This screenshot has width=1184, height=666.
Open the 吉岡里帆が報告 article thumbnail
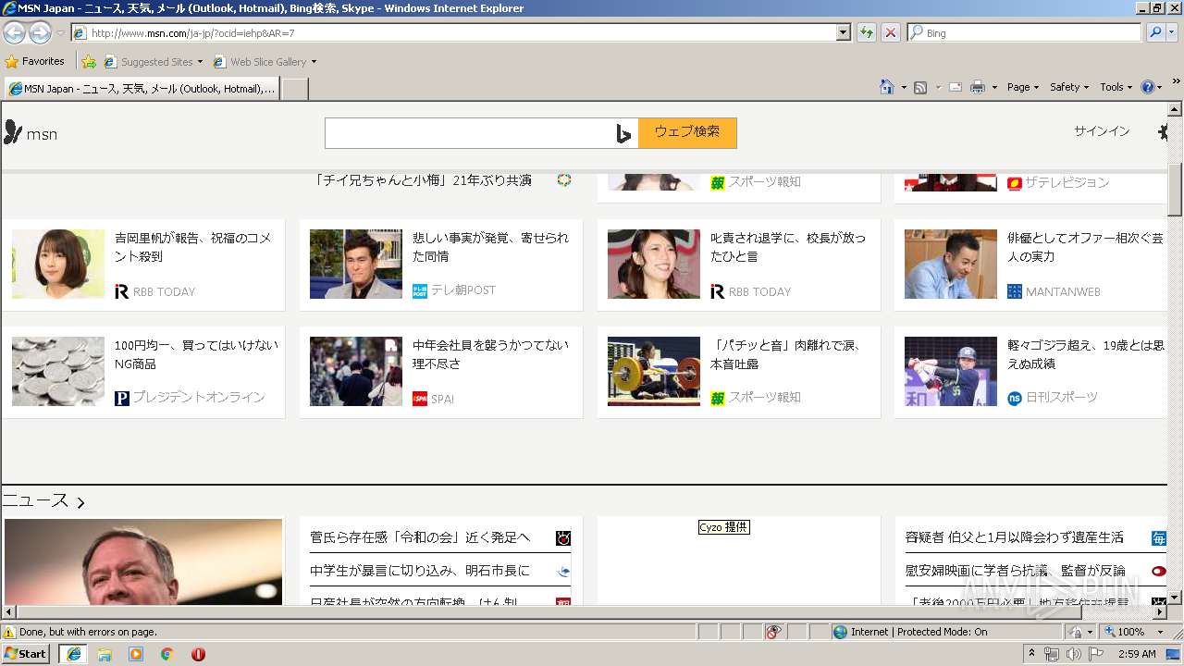pyautogui.click(x=58, y=264)
